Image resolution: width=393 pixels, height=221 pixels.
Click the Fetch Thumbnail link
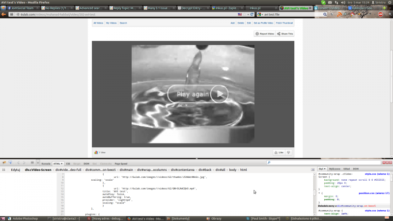click(x=284, y=23)
